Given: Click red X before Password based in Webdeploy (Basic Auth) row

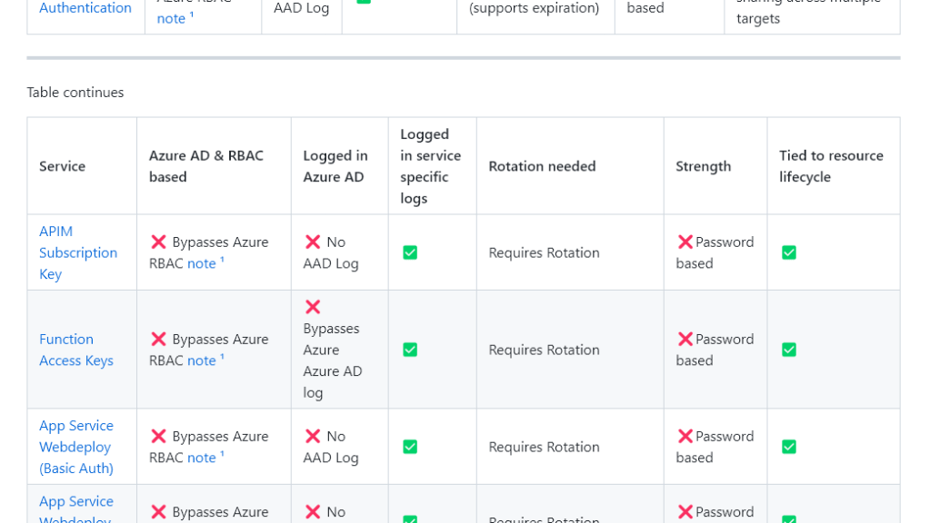Looking at the screenshot, I should point(685,437).
